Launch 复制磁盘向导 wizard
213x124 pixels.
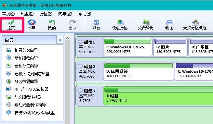(x=26, y=58)
